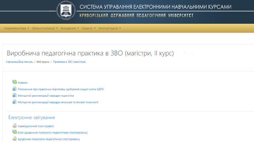
Task: Click icon next to Методичні рекомендації кафедри педагогіки
Action: point(14,96)
